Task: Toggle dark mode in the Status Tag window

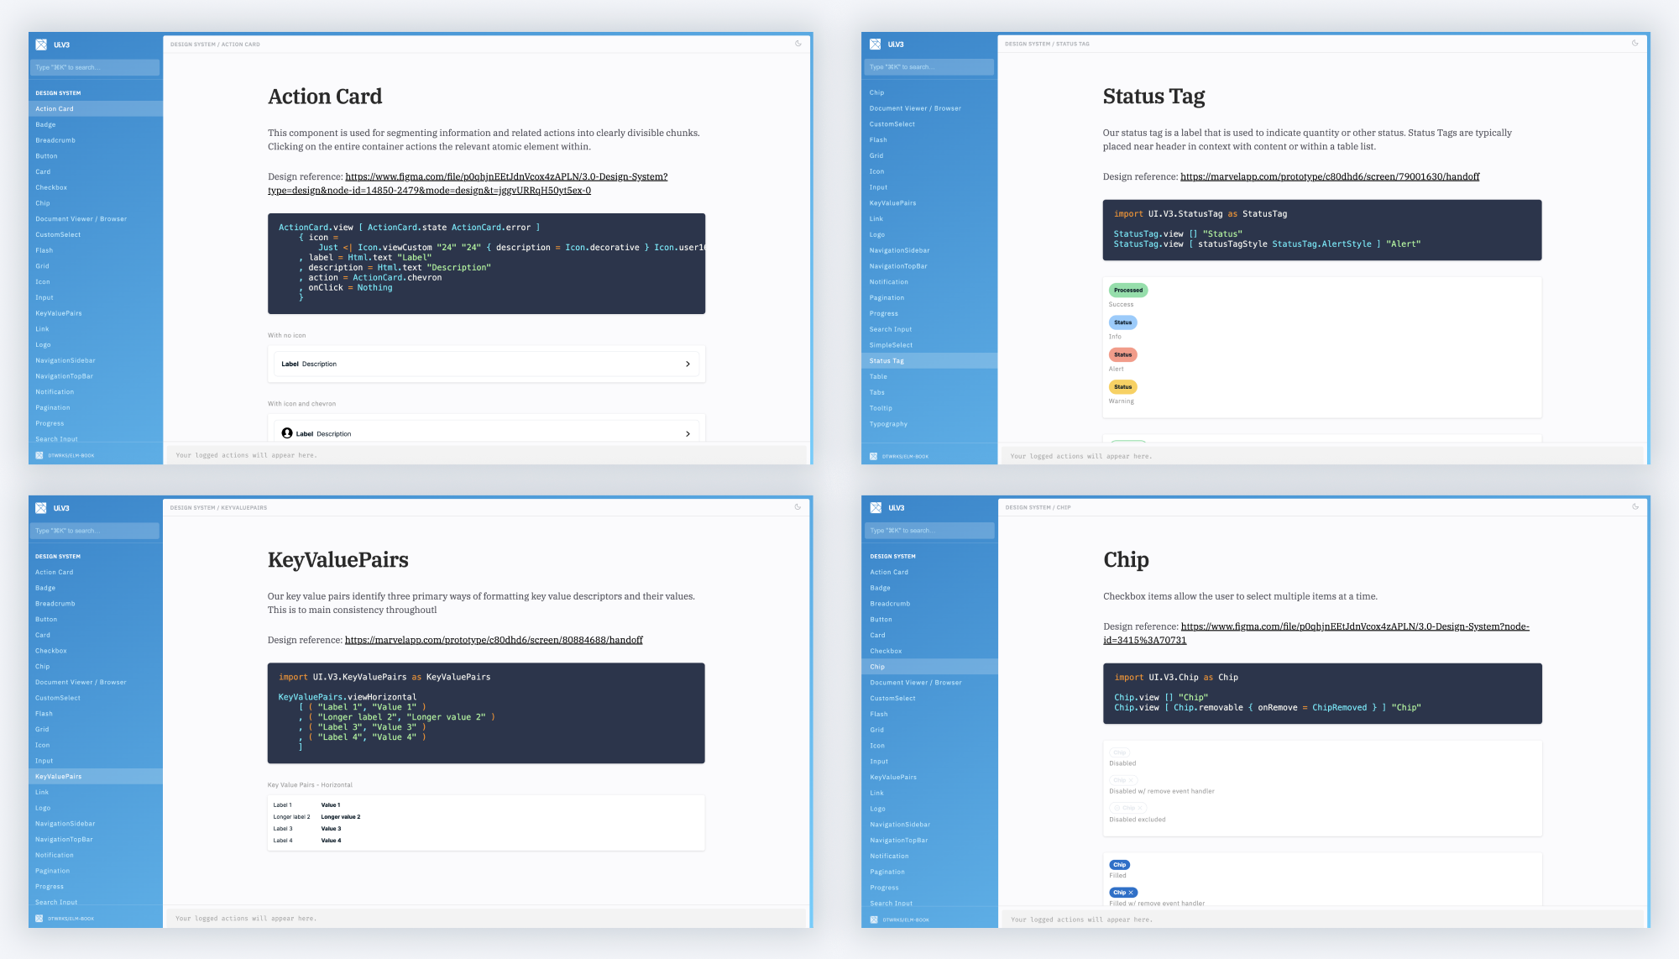Action: point(1635,44)
